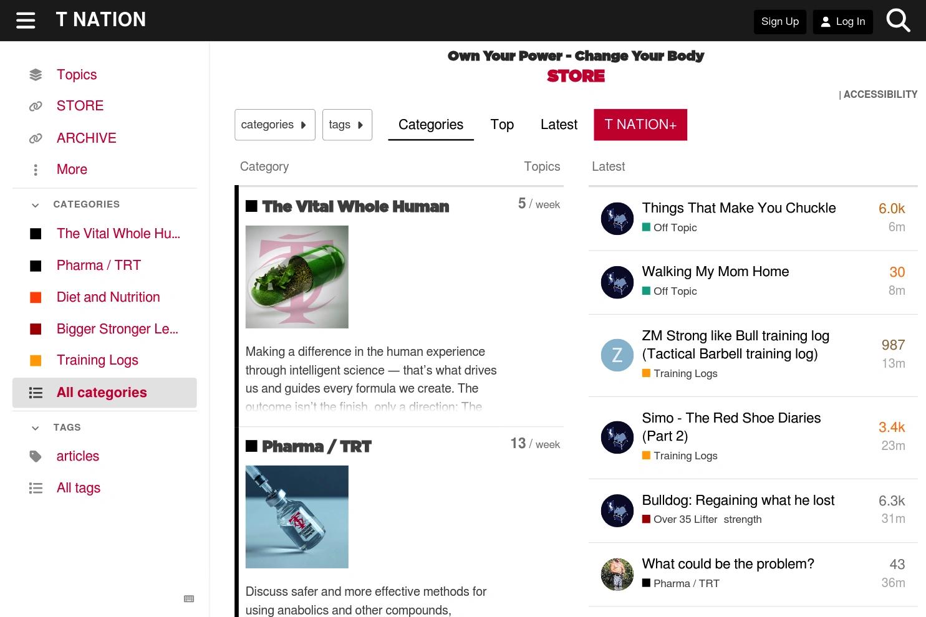Open STORE link in sidebar

[80, 106]
